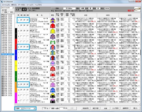Image resolution: width=142 pixels, height=112 pixels.
Task: Click the pink silks icon for horse 9
Action: pos(53,63)
